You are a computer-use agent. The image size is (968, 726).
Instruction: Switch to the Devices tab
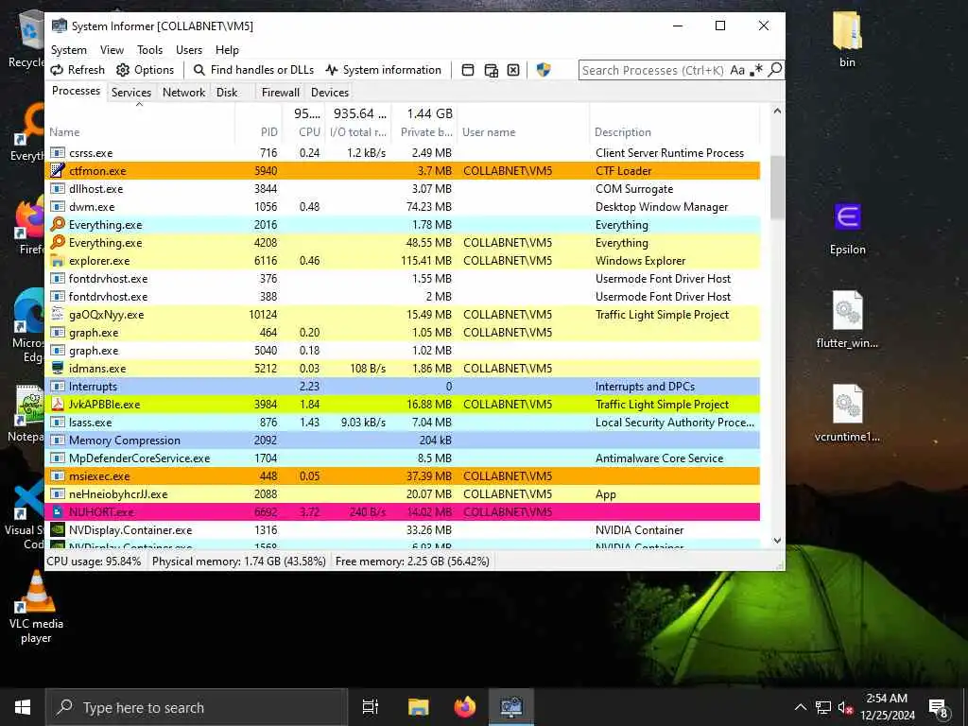click(330, 92)
